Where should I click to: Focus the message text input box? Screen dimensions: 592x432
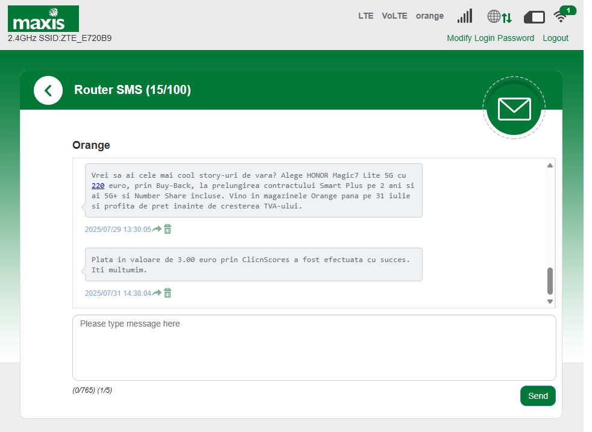(313, 347)
